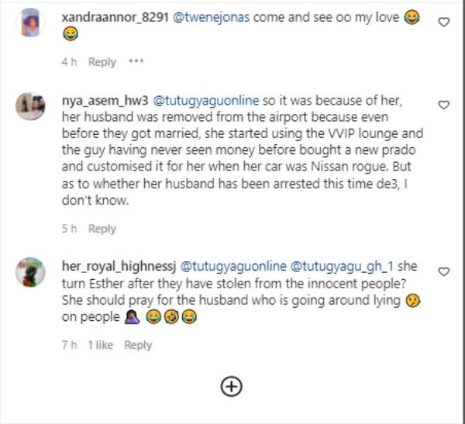Screen dimensions: 465x424
Task: Open the @twenejonas mention link
Action: (x=211, y=17)
